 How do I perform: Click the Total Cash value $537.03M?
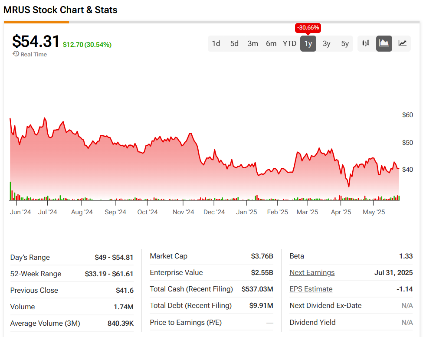[257, 289]
